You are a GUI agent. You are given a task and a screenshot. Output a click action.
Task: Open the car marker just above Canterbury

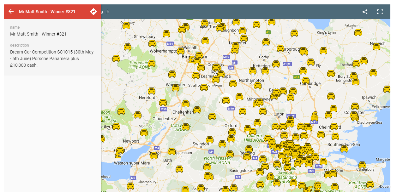(362, 165)
